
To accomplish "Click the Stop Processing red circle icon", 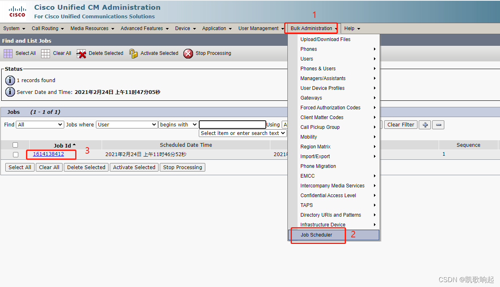I will point(188,53).
